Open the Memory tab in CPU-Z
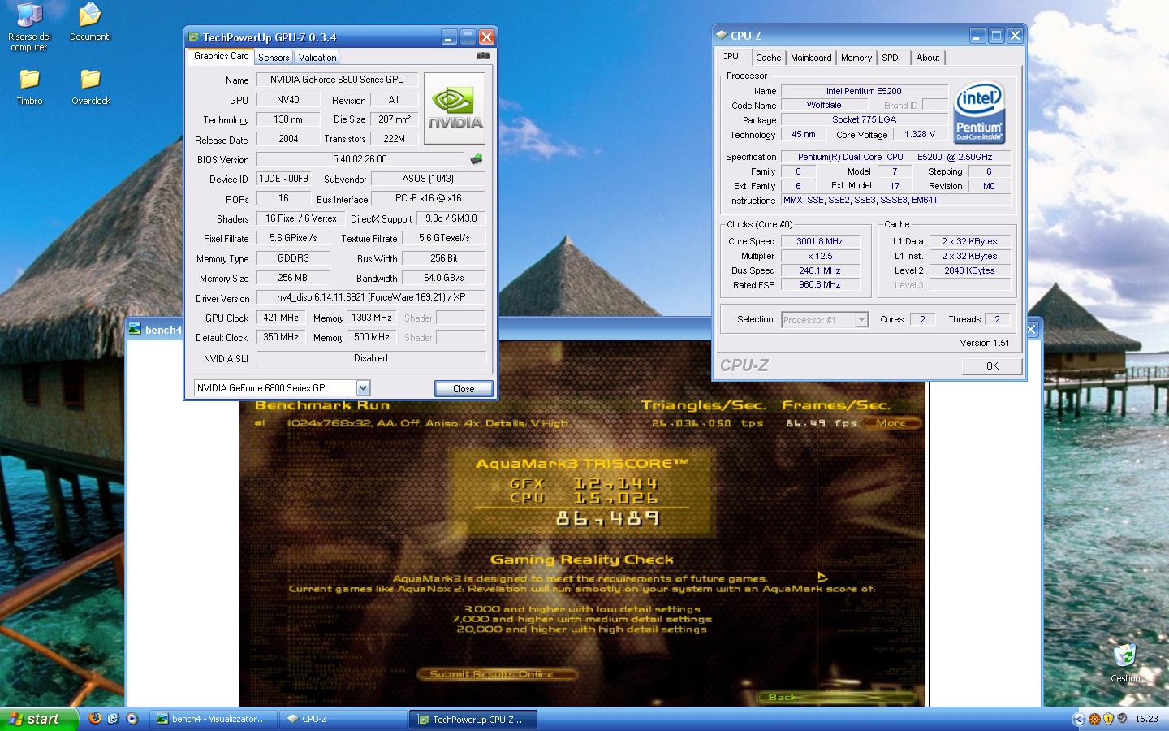The height and width of the screenshot is (731, 1169). point(856,58)
